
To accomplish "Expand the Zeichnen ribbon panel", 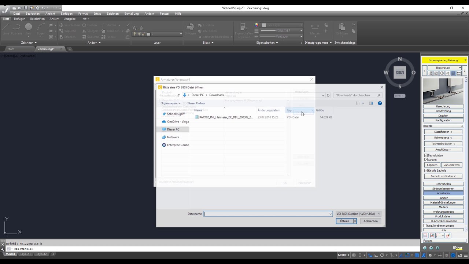I will (29, 43).
